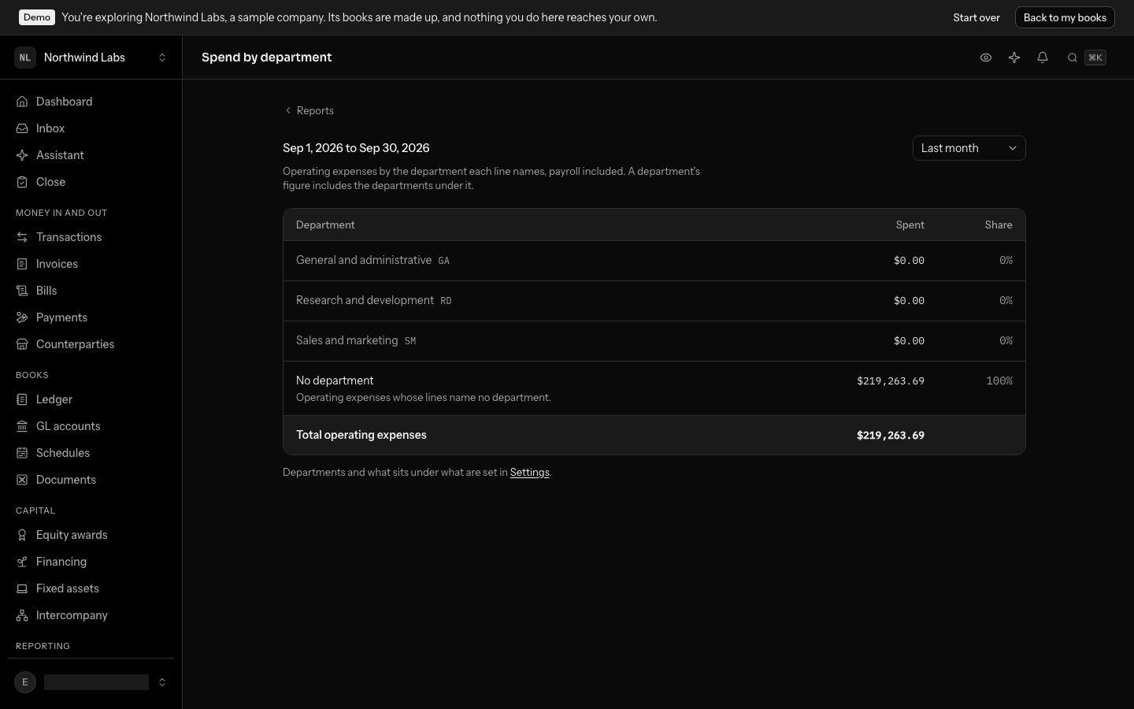
Task: Select the No department row
Action: (654, 388)
